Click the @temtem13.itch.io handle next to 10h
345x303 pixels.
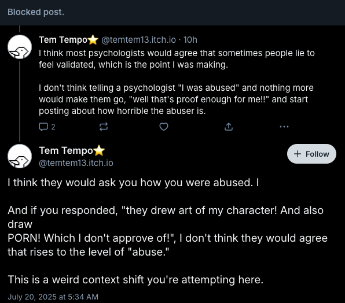click(x=138, y=40)
